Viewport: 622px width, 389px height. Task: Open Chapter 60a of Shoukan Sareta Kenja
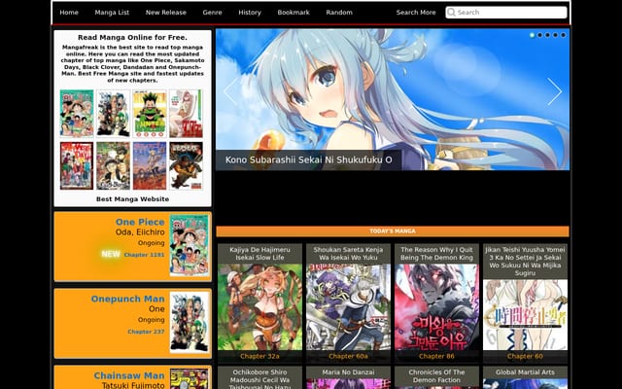pyautogui.click(x=348, y=357)
